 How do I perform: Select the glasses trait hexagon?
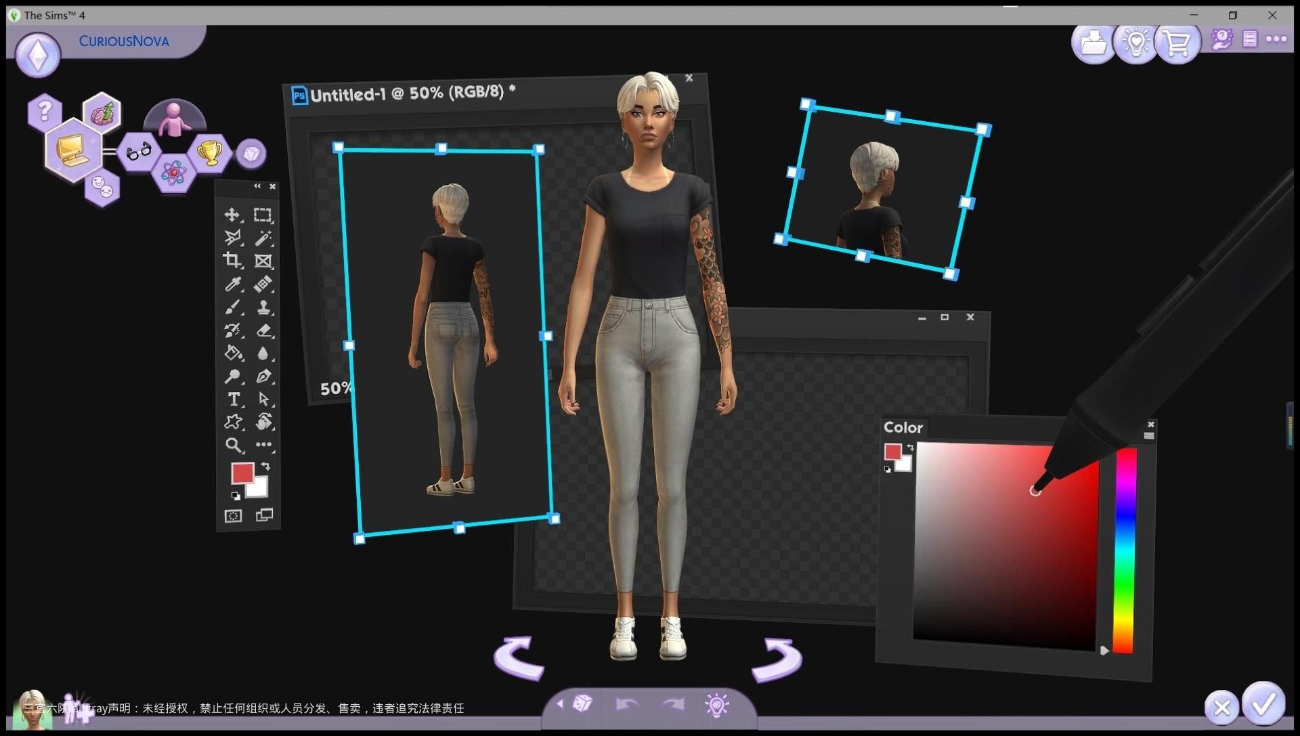point(139,152)
